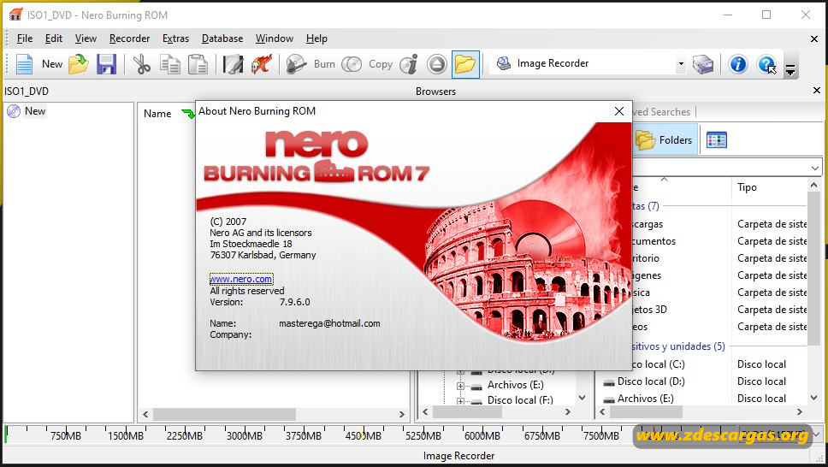828x467 pixels.
Task: Click the Burn toolbar label
Action: point(324,64)
